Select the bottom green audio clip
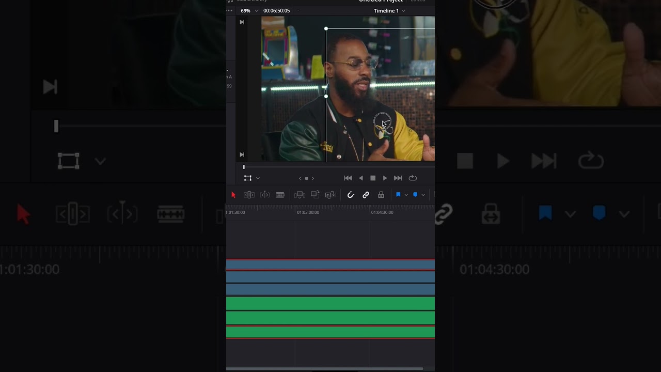The height and width of the screenshot is (372, 661). (x=330, y=332)
